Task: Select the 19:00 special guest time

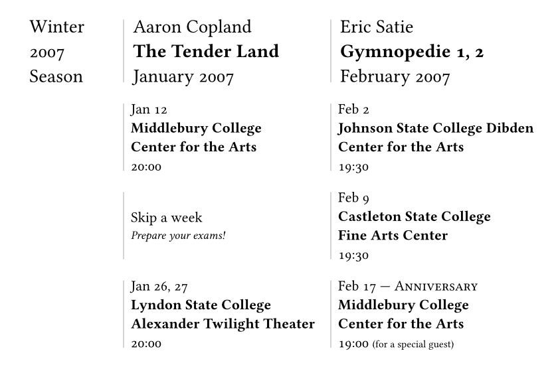Action: 396,344
